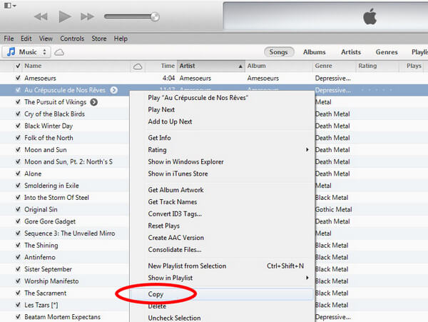Uncheck Sister September checkbox
Image resolution: width=428 pixels, height=322 pixels.
point(18,269)
